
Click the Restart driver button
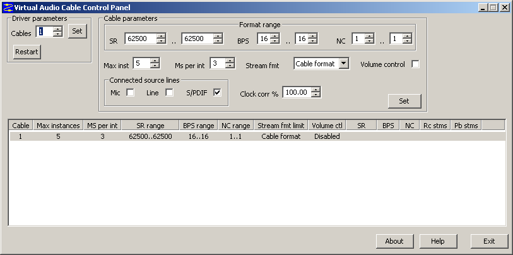point(27,52)
